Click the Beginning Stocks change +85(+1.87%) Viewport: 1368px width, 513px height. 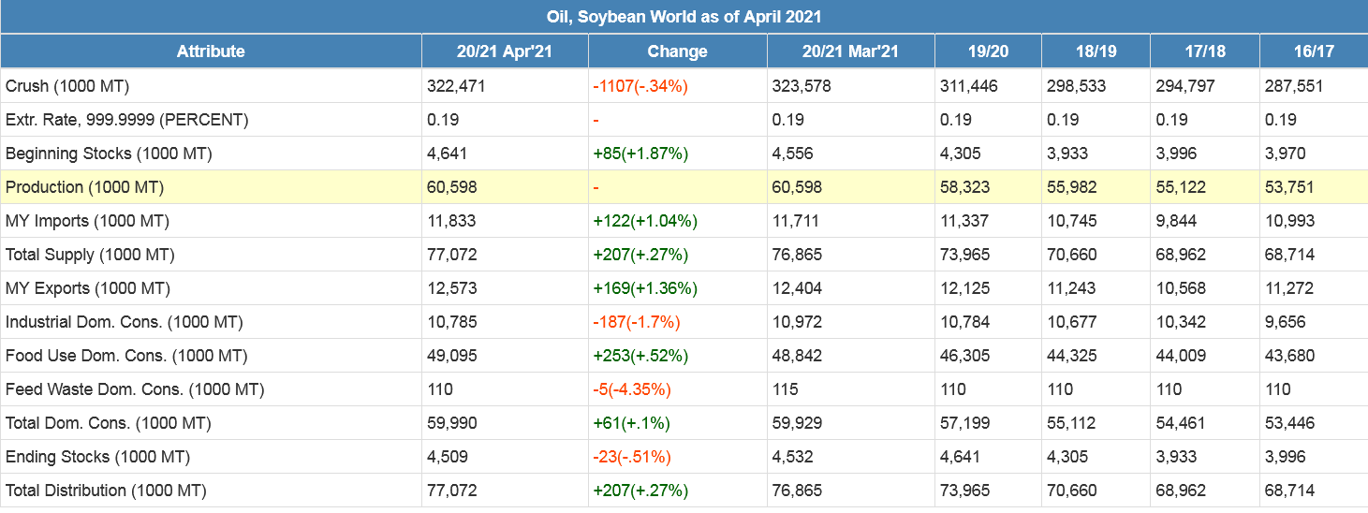(640, 154)
